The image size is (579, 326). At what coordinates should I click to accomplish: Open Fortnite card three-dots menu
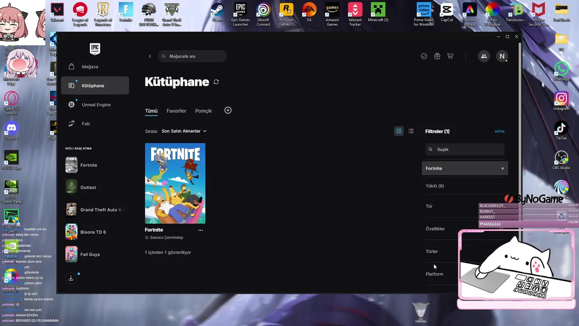coord(200,230)
